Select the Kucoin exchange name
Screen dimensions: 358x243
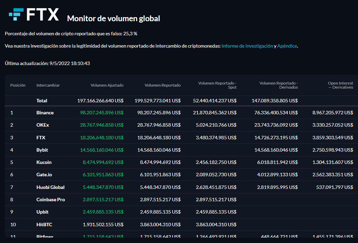44,162
